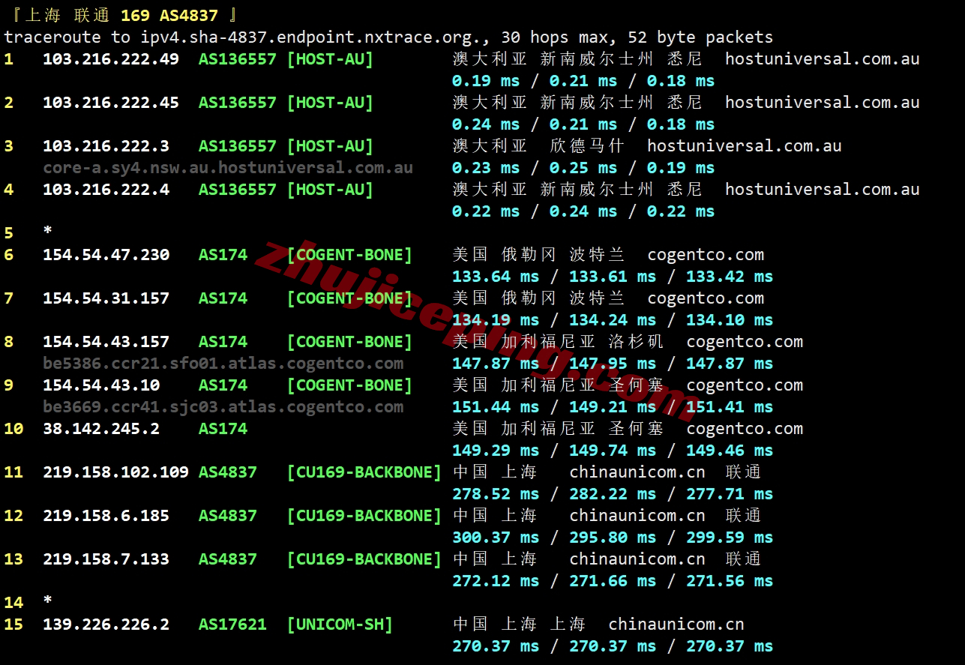Select IP 103.216.222.3 at hop 3
The height and width of the screenshot is (665, 965).
click(106, 145)
